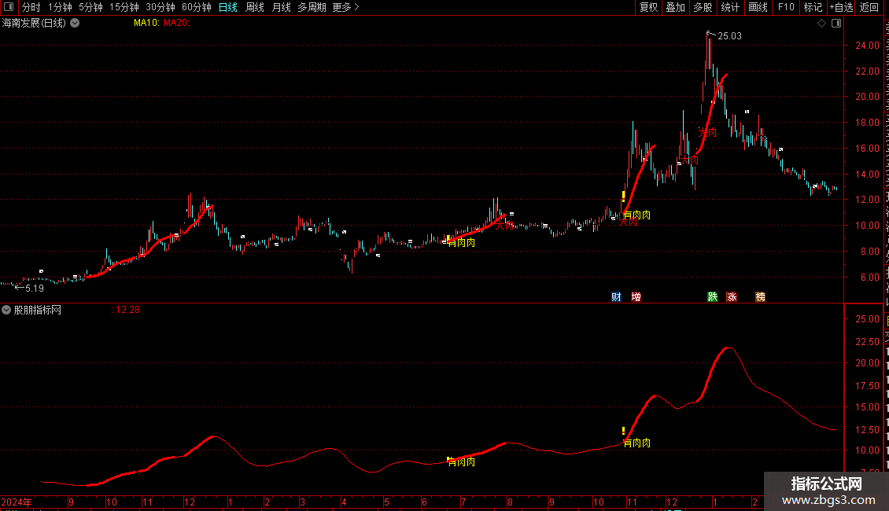Image resolution: width=889 pixels, height=511 pixels.
Task: Expand dropdown next to 海南发展(日线)
Action: [x=75, y=24]
